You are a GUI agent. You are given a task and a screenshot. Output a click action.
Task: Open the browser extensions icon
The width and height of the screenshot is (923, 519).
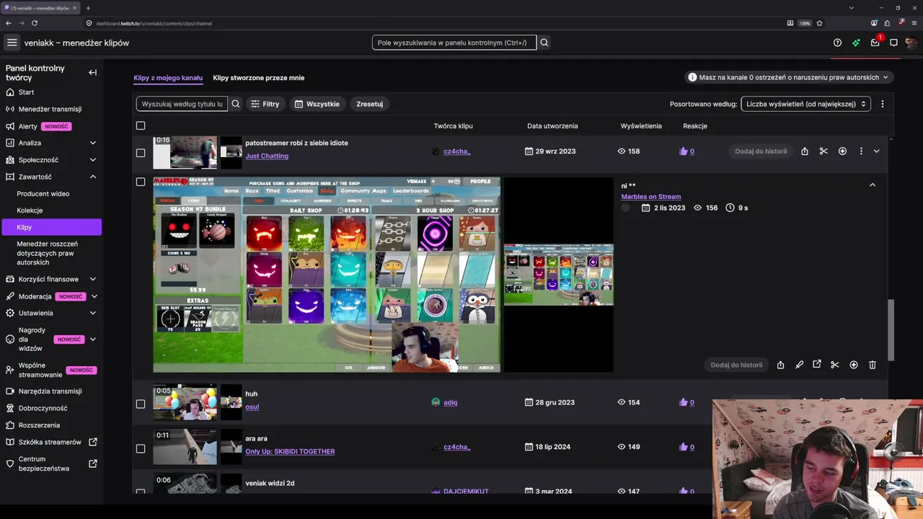(x=887, y=23)
